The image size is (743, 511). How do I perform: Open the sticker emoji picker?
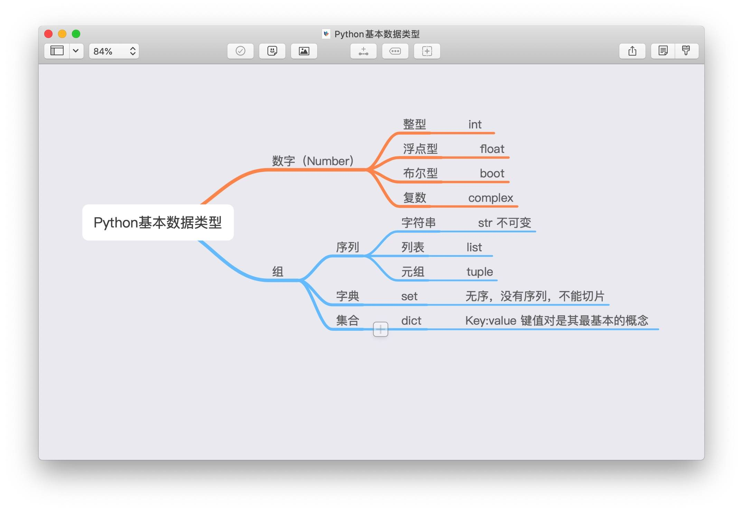(272, 51)
